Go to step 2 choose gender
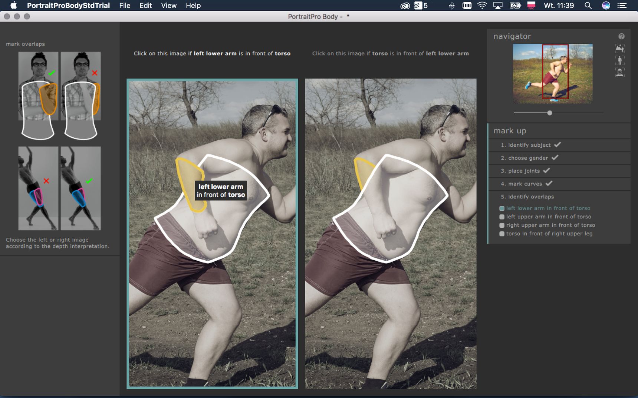 (x=559, y=158)
